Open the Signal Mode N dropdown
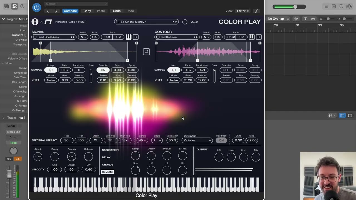 coord(83,37)
